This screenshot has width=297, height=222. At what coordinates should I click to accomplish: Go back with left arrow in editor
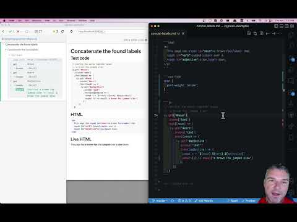click(x=268, y=33)
